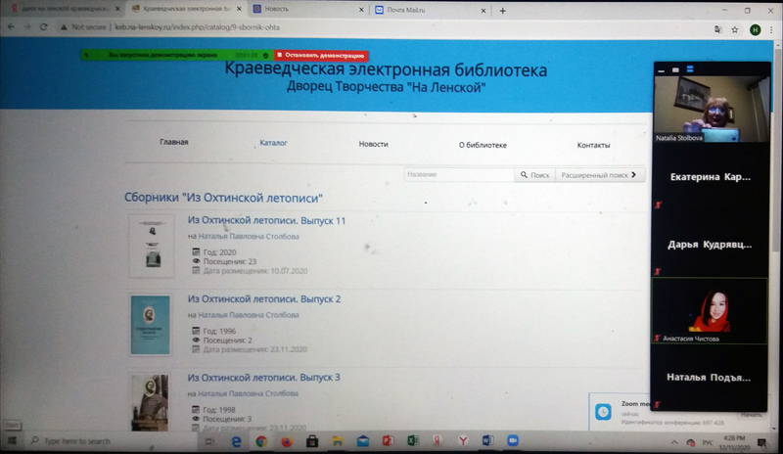Image resolution: width=783 pixels, height=454 pixels.
Task: Select Natalia Stolbova's video tile in Zoom
Action: pos(712,109)
